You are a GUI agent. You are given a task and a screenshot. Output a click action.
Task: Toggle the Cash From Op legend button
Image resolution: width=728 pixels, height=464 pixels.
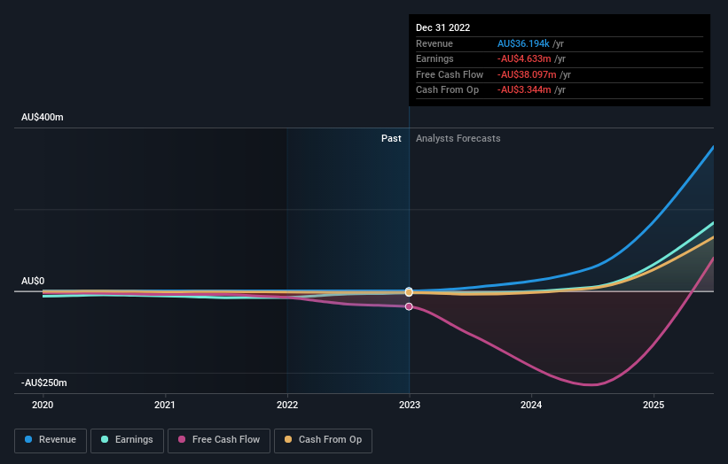(323, 440)
